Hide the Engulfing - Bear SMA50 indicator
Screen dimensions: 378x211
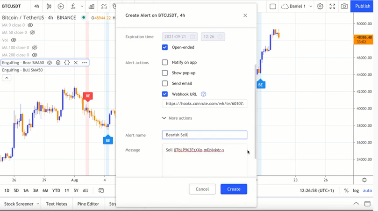coord(50,63)
